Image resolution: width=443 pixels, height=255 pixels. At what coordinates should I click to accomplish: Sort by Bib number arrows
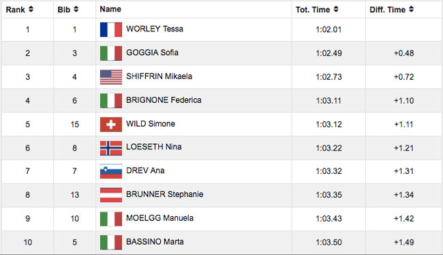[76, 10]
